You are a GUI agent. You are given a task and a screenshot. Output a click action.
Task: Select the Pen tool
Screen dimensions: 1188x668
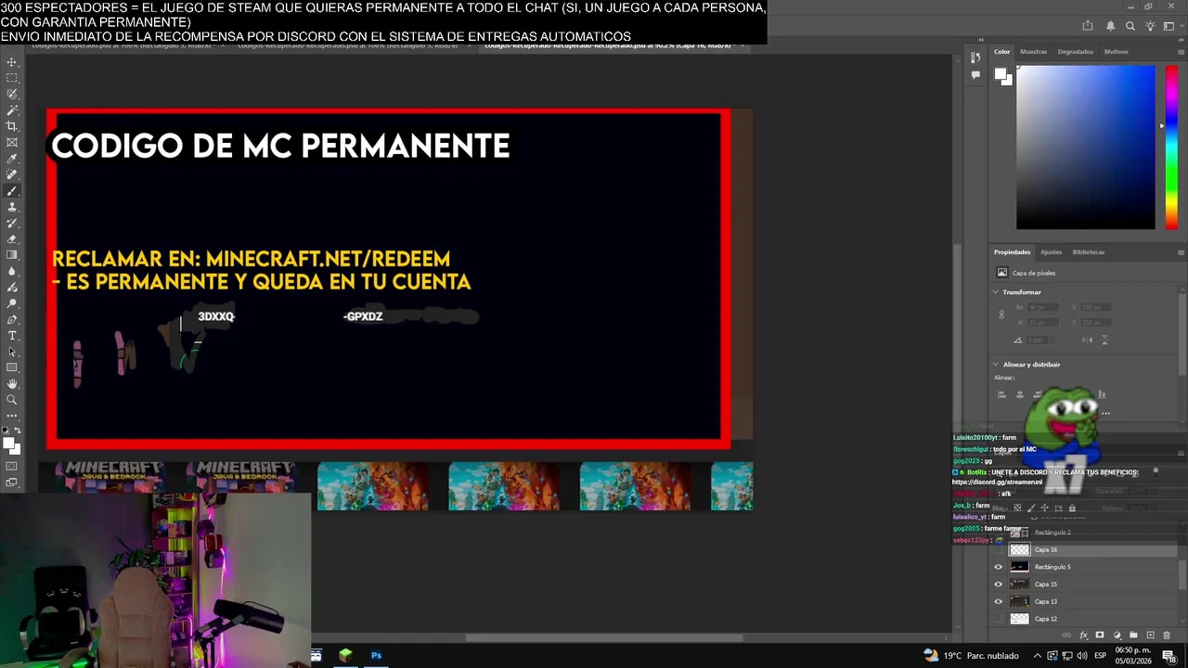tap(12, 319)
